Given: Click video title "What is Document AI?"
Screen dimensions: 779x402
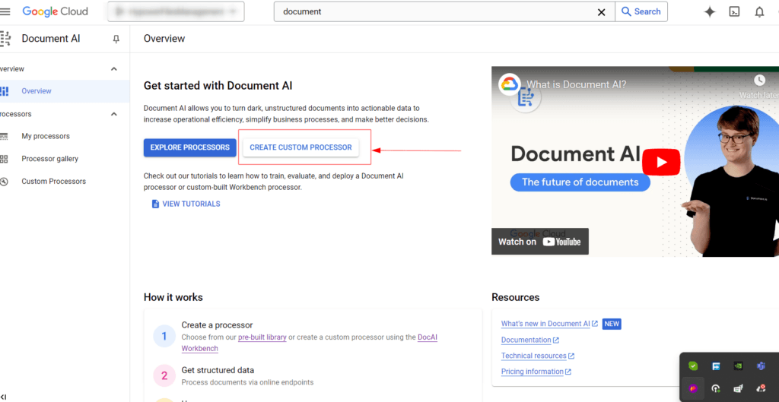Looking at the screenshot, I should tap(577, 85).
